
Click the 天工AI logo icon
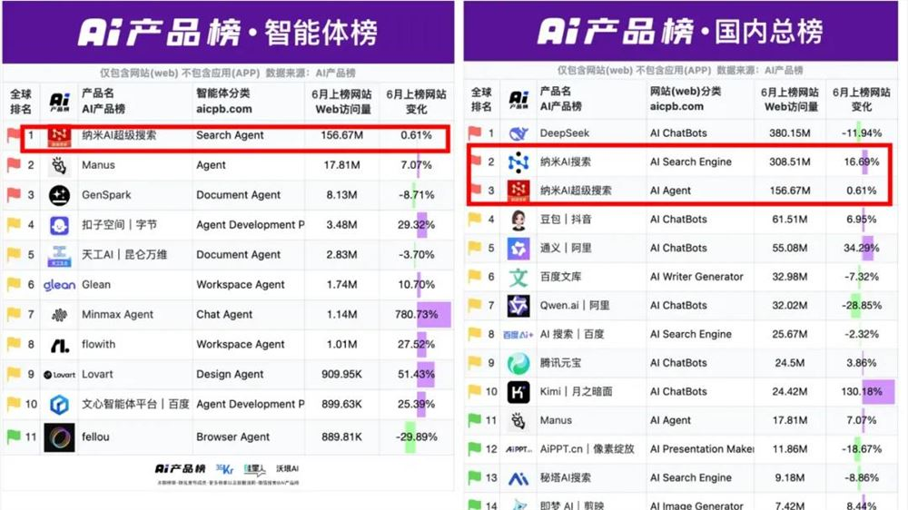tap(59, 255)
